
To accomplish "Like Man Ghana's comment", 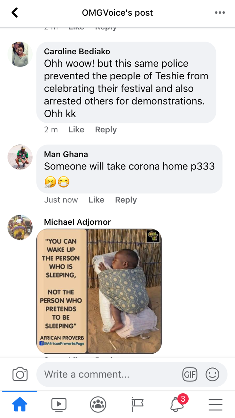I will coord(96,200).
